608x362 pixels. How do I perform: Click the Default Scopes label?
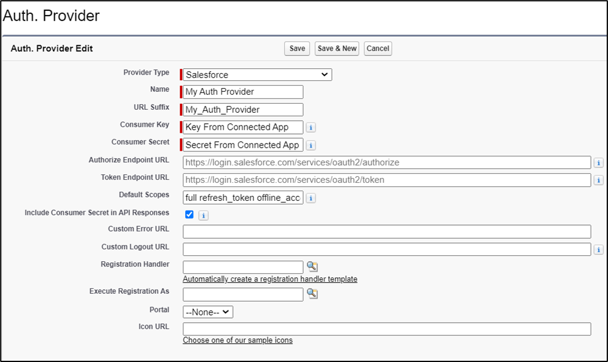(144, 195)
